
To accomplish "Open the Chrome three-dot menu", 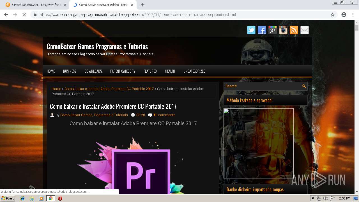I will (353, 15).
